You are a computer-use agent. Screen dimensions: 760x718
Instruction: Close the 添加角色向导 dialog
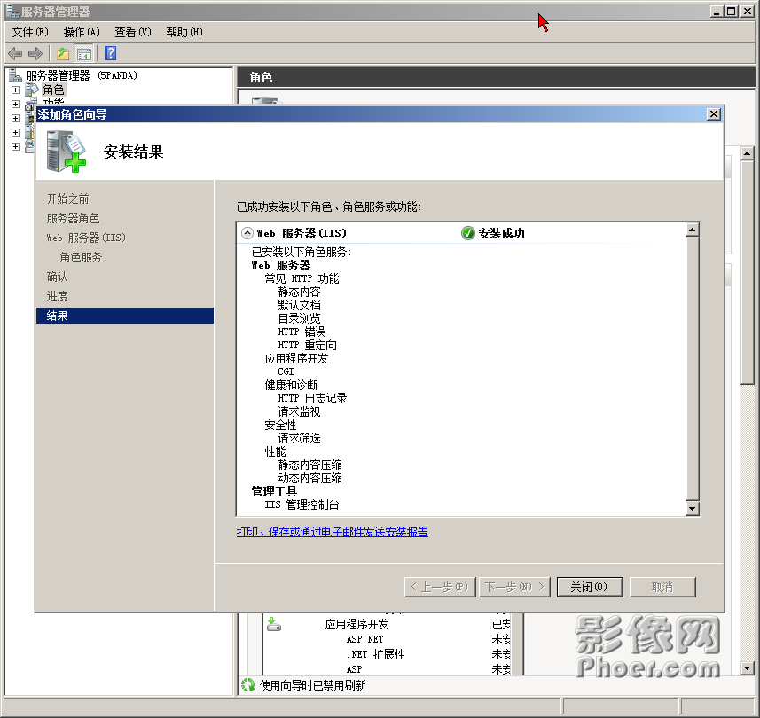click(714, 113)
